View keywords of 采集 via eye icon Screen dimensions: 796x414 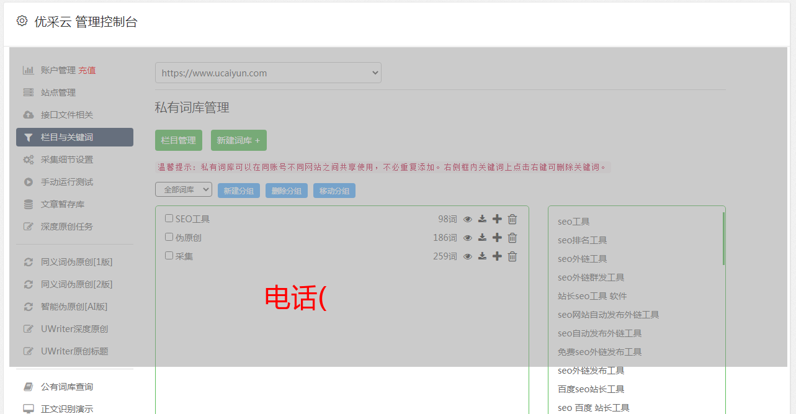[468, 256]
